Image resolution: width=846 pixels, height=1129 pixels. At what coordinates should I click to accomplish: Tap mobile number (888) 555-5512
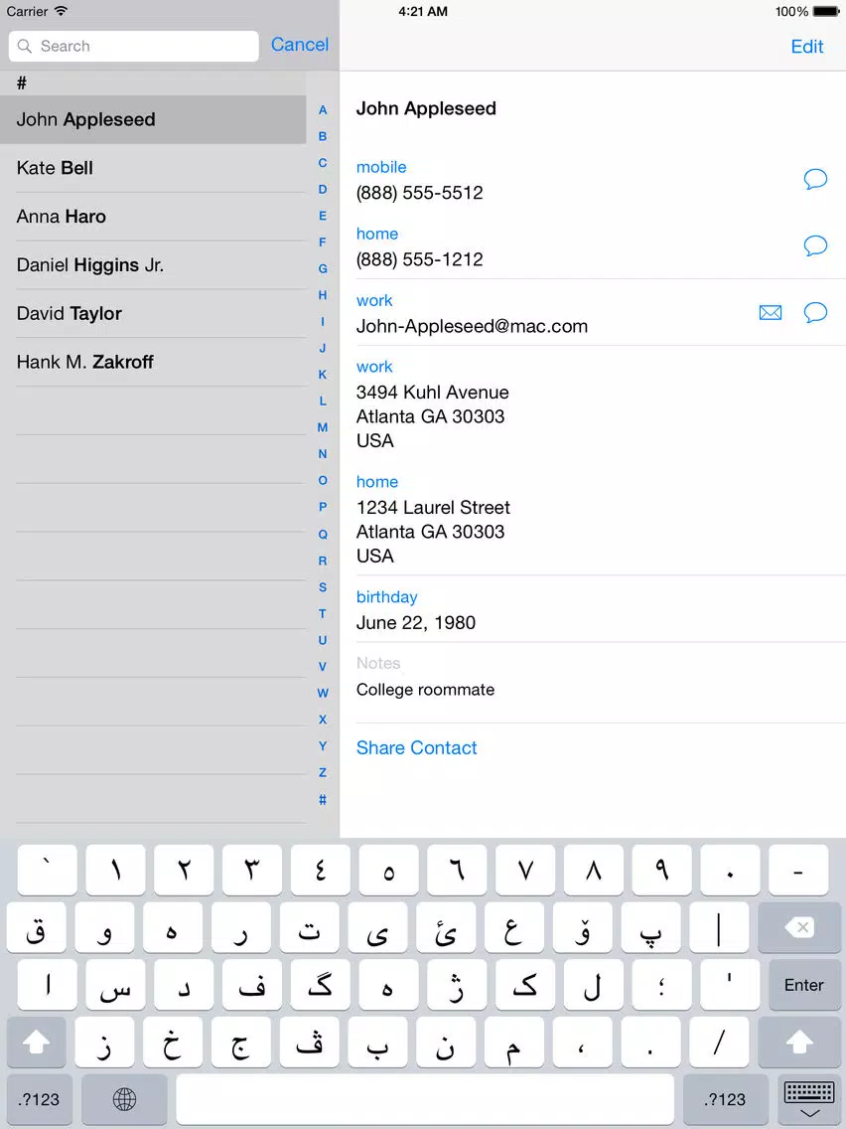click(419, 193)
